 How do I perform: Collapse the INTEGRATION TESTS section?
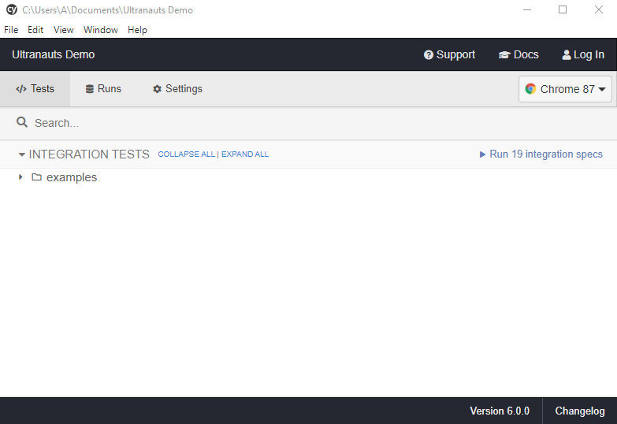click(22, 154)
